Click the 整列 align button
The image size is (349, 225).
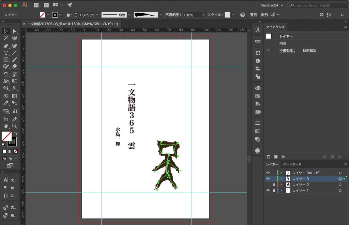click(254, 15)
